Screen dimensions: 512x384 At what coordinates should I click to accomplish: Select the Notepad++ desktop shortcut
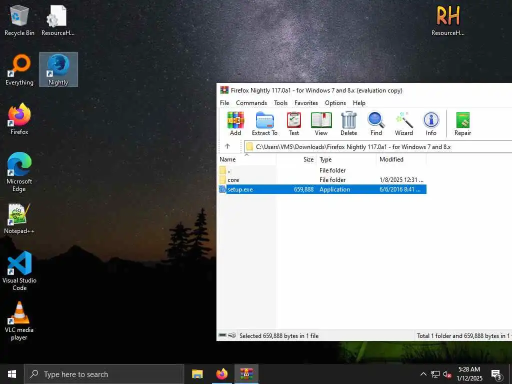pyautogui.click(x=19, y=218)
